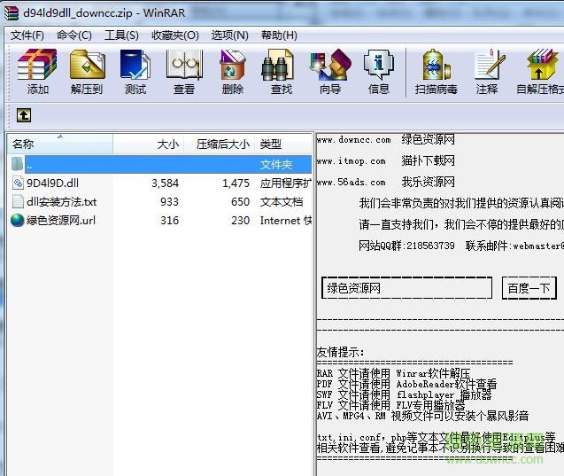Click the 933 size value
The width and height of the screenshot is (564, 476).
click(169, 201)
